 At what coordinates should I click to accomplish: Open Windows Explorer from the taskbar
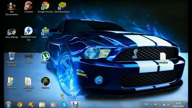pyautogui.click(x=42, y=105)
